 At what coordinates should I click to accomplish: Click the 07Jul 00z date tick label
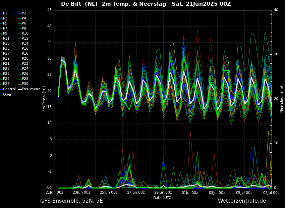tap(271, 193)
